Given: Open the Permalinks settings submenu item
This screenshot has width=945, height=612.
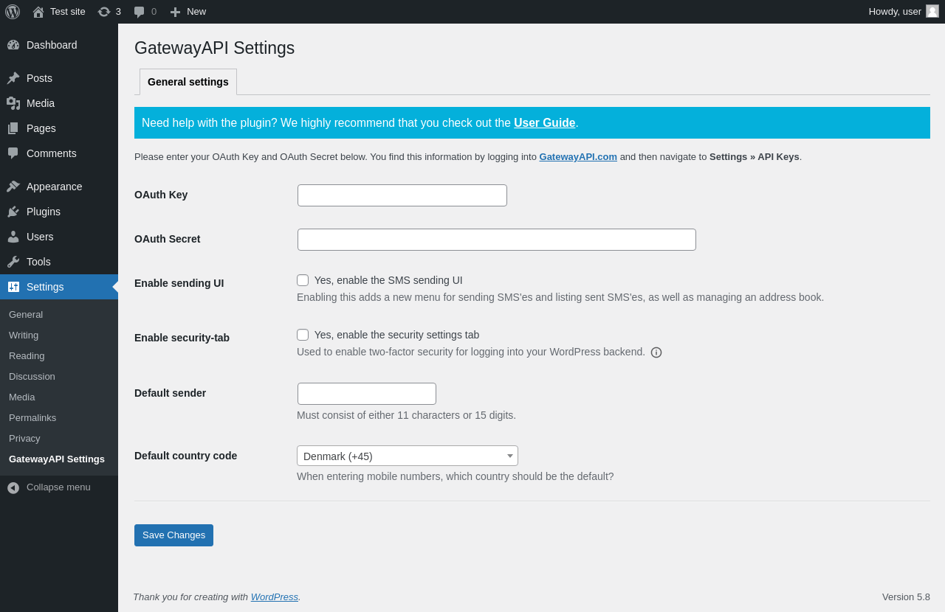Looking at the screenshot, I should click(x=32, y=418).
